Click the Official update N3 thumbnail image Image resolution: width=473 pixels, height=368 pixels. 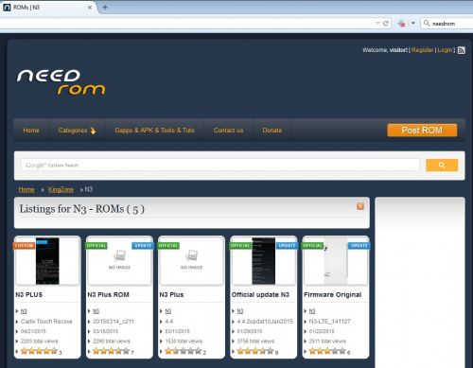(x=264, y=261)
